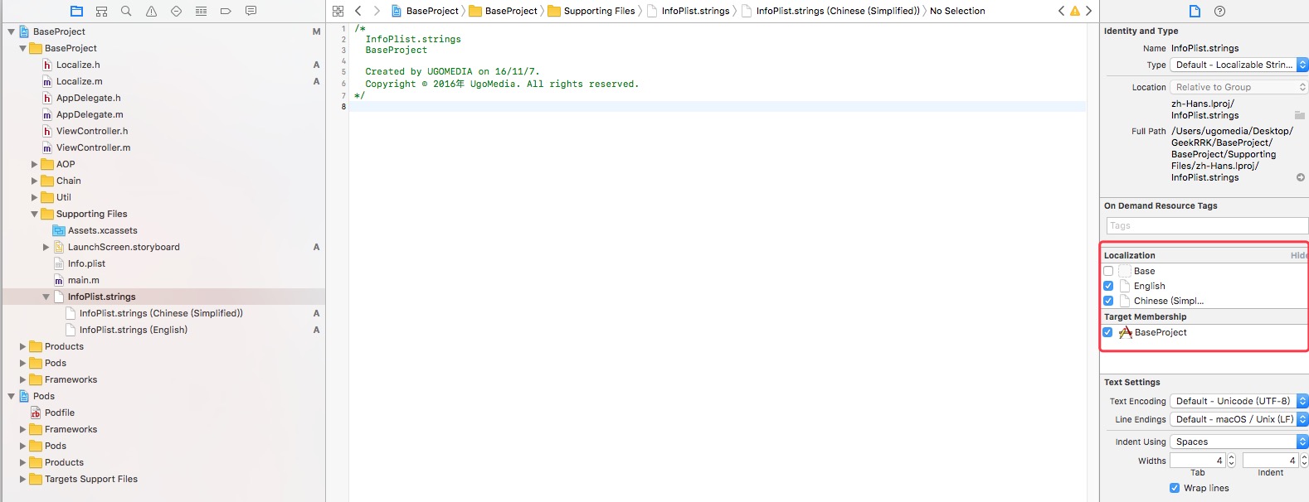Click the On Demand Resource Tags field
1309x502 pixels.
click(1207, 225)
